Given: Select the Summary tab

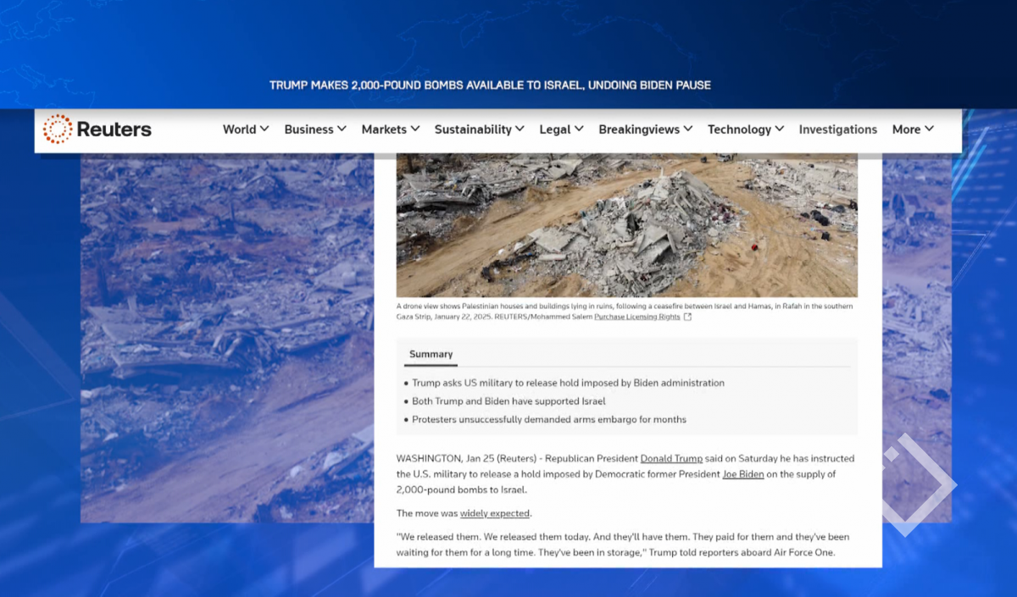Looking at the screenshot, I should tap(431, 355).
